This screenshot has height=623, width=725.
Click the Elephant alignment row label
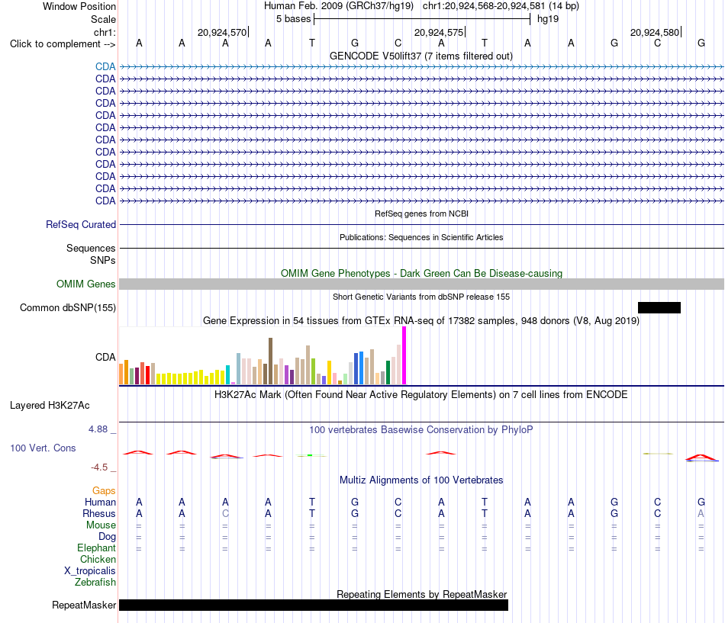tap(96, 548)
